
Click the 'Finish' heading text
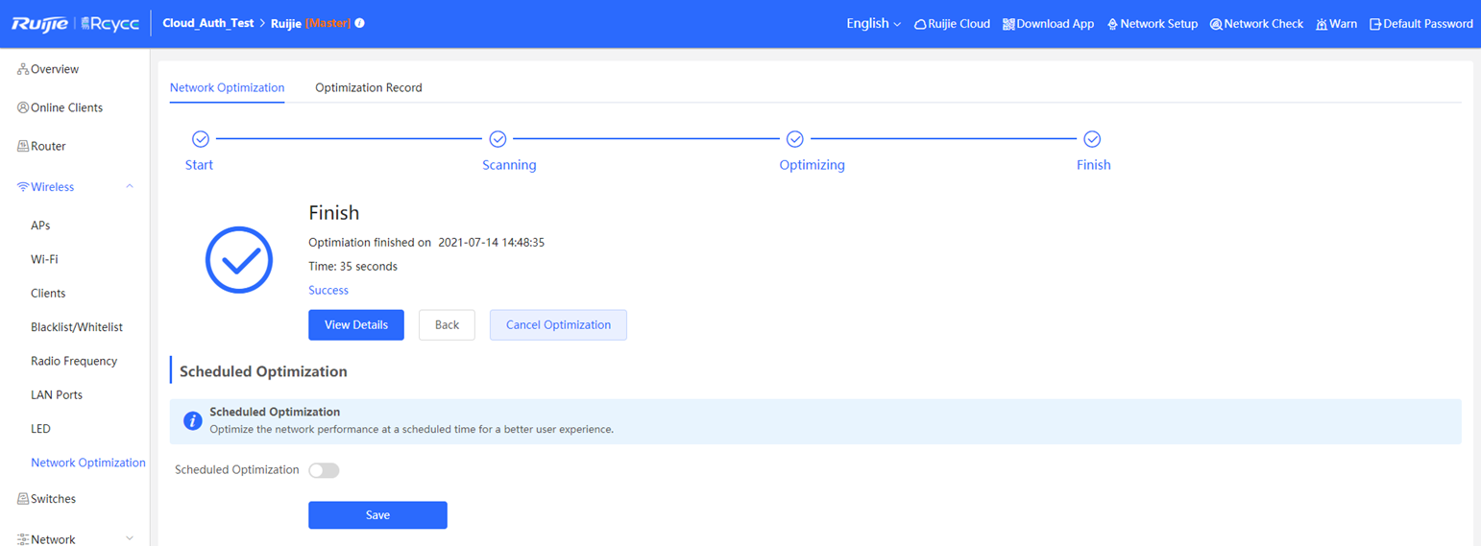point(333,213)
